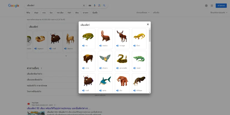230x115 pixels.
Task: Focus the Google search input field
Action: 54,6
